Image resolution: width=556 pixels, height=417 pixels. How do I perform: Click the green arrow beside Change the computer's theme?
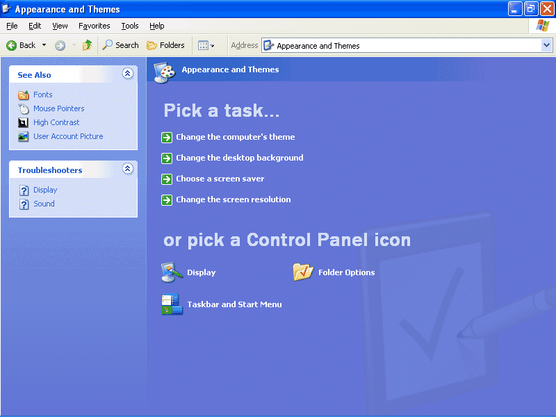pyautogui.click(x=167, y=138)
